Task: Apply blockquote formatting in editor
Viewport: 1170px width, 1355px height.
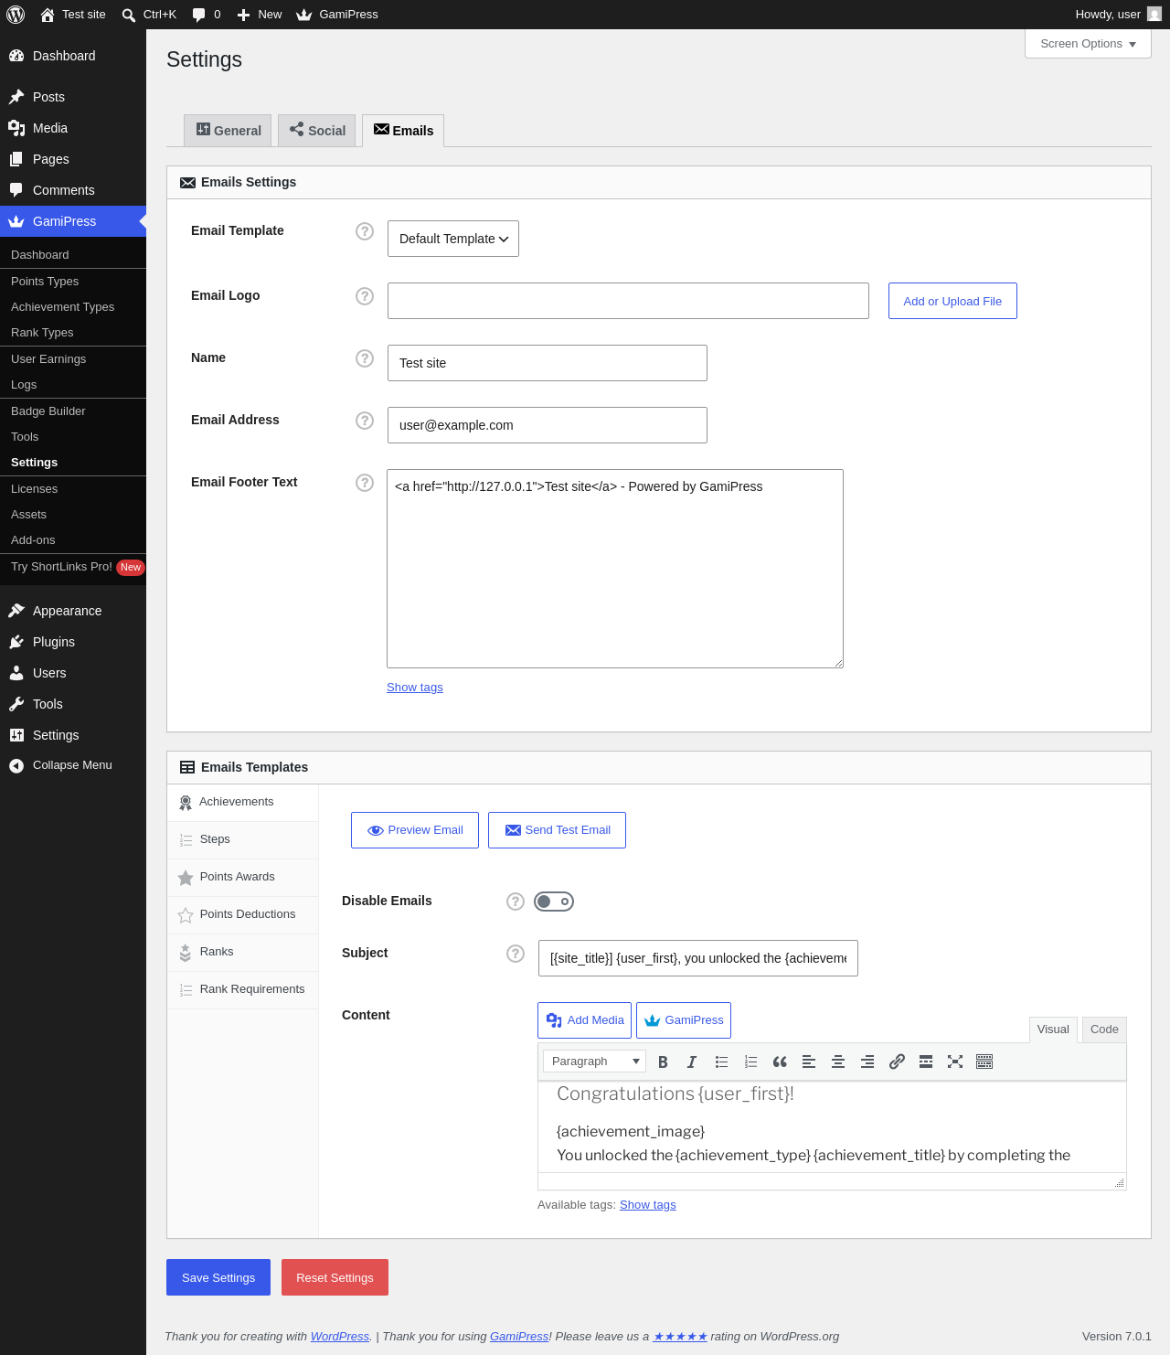Action: [x=780, y=1062]
